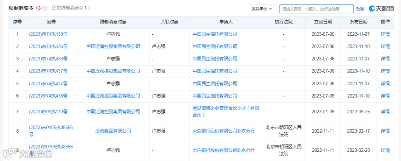Open 详情 for row 2

385,46
